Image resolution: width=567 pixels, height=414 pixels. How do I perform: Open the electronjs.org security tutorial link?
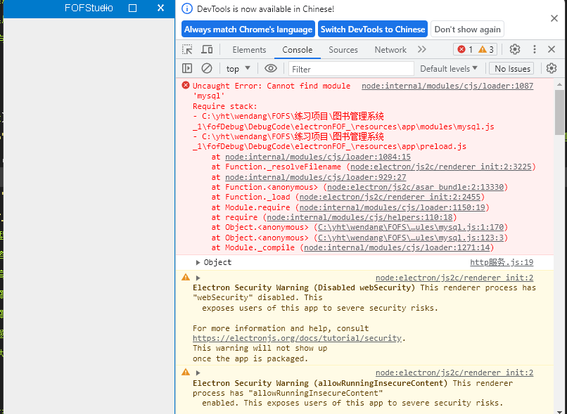(297, 338)
